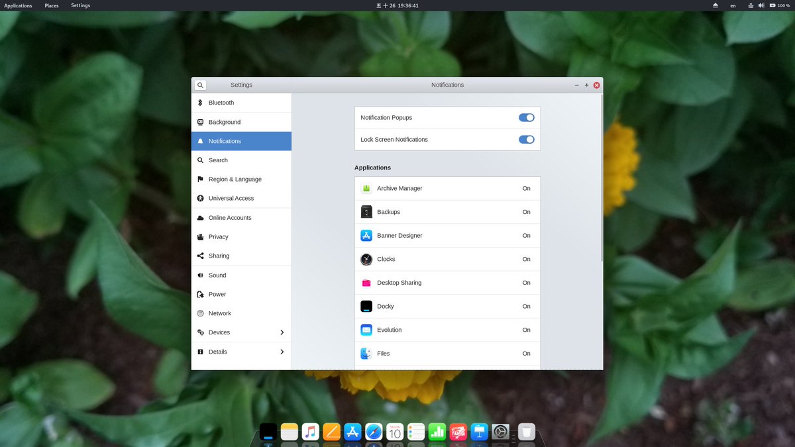Click the Notifications bell icon in sidebar
795x447 pixels.
tap(200, 141)
